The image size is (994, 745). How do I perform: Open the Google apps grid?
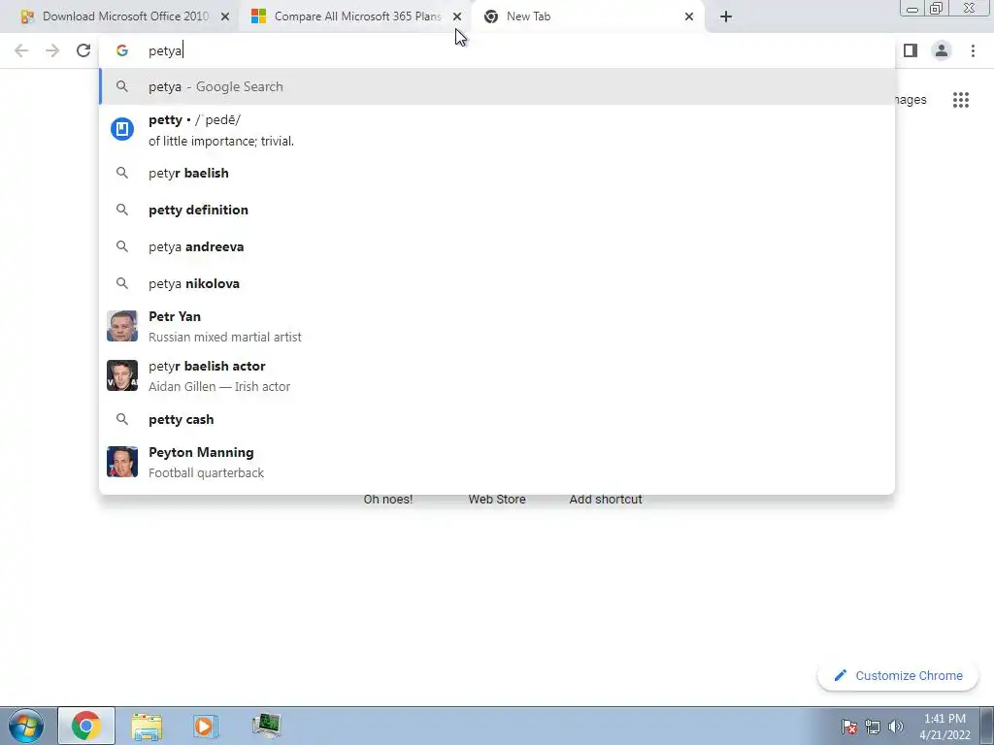click(960, 100)
